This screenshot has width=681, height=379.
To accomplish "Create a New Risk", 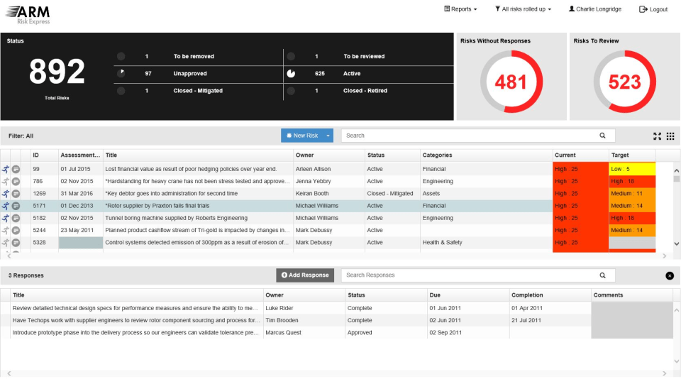I will click(302, 136).
